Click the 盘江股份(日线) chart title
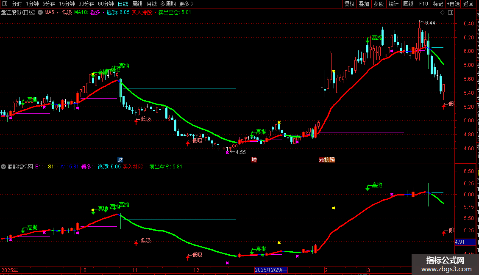 (x=18, y=13)
